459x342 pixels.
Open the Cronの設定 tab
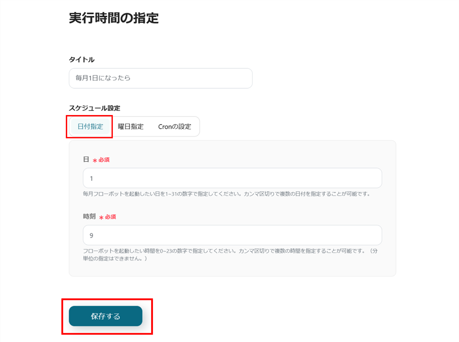[x=174, y=127]
